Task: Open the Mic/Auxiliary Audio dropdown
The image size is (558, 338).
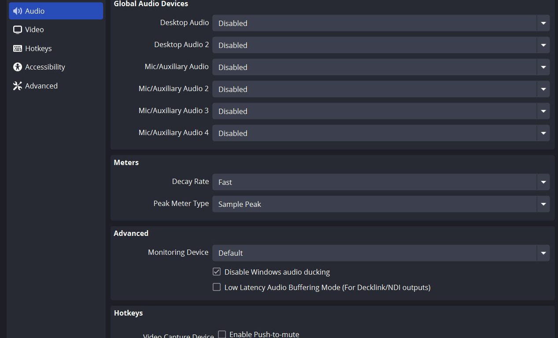Action: click(381, 67)
